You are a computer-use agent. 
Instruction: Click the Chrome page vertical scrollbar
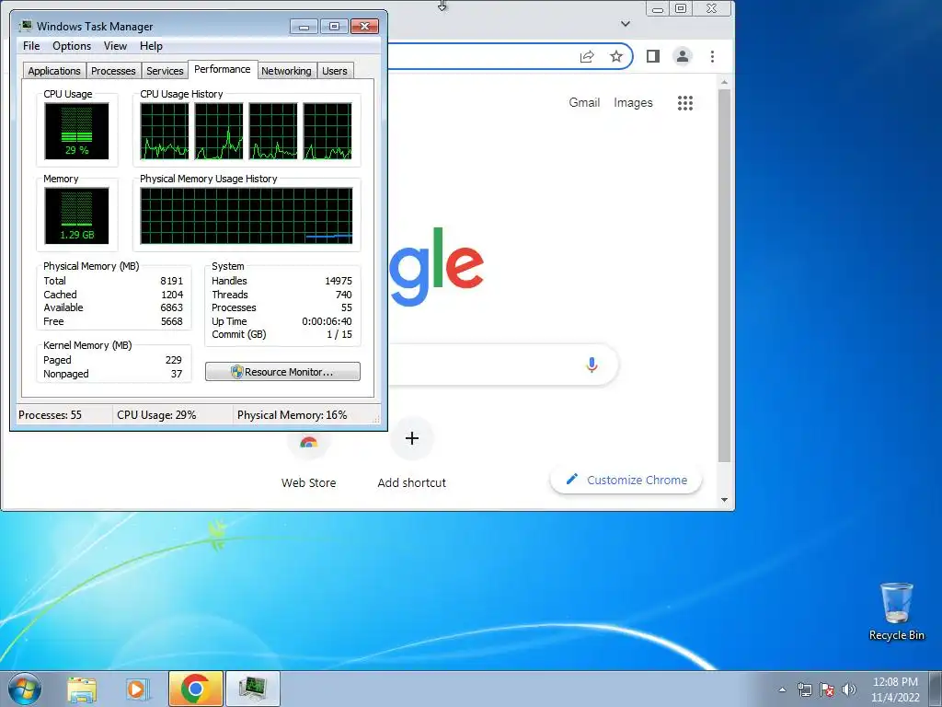point(725,275)
